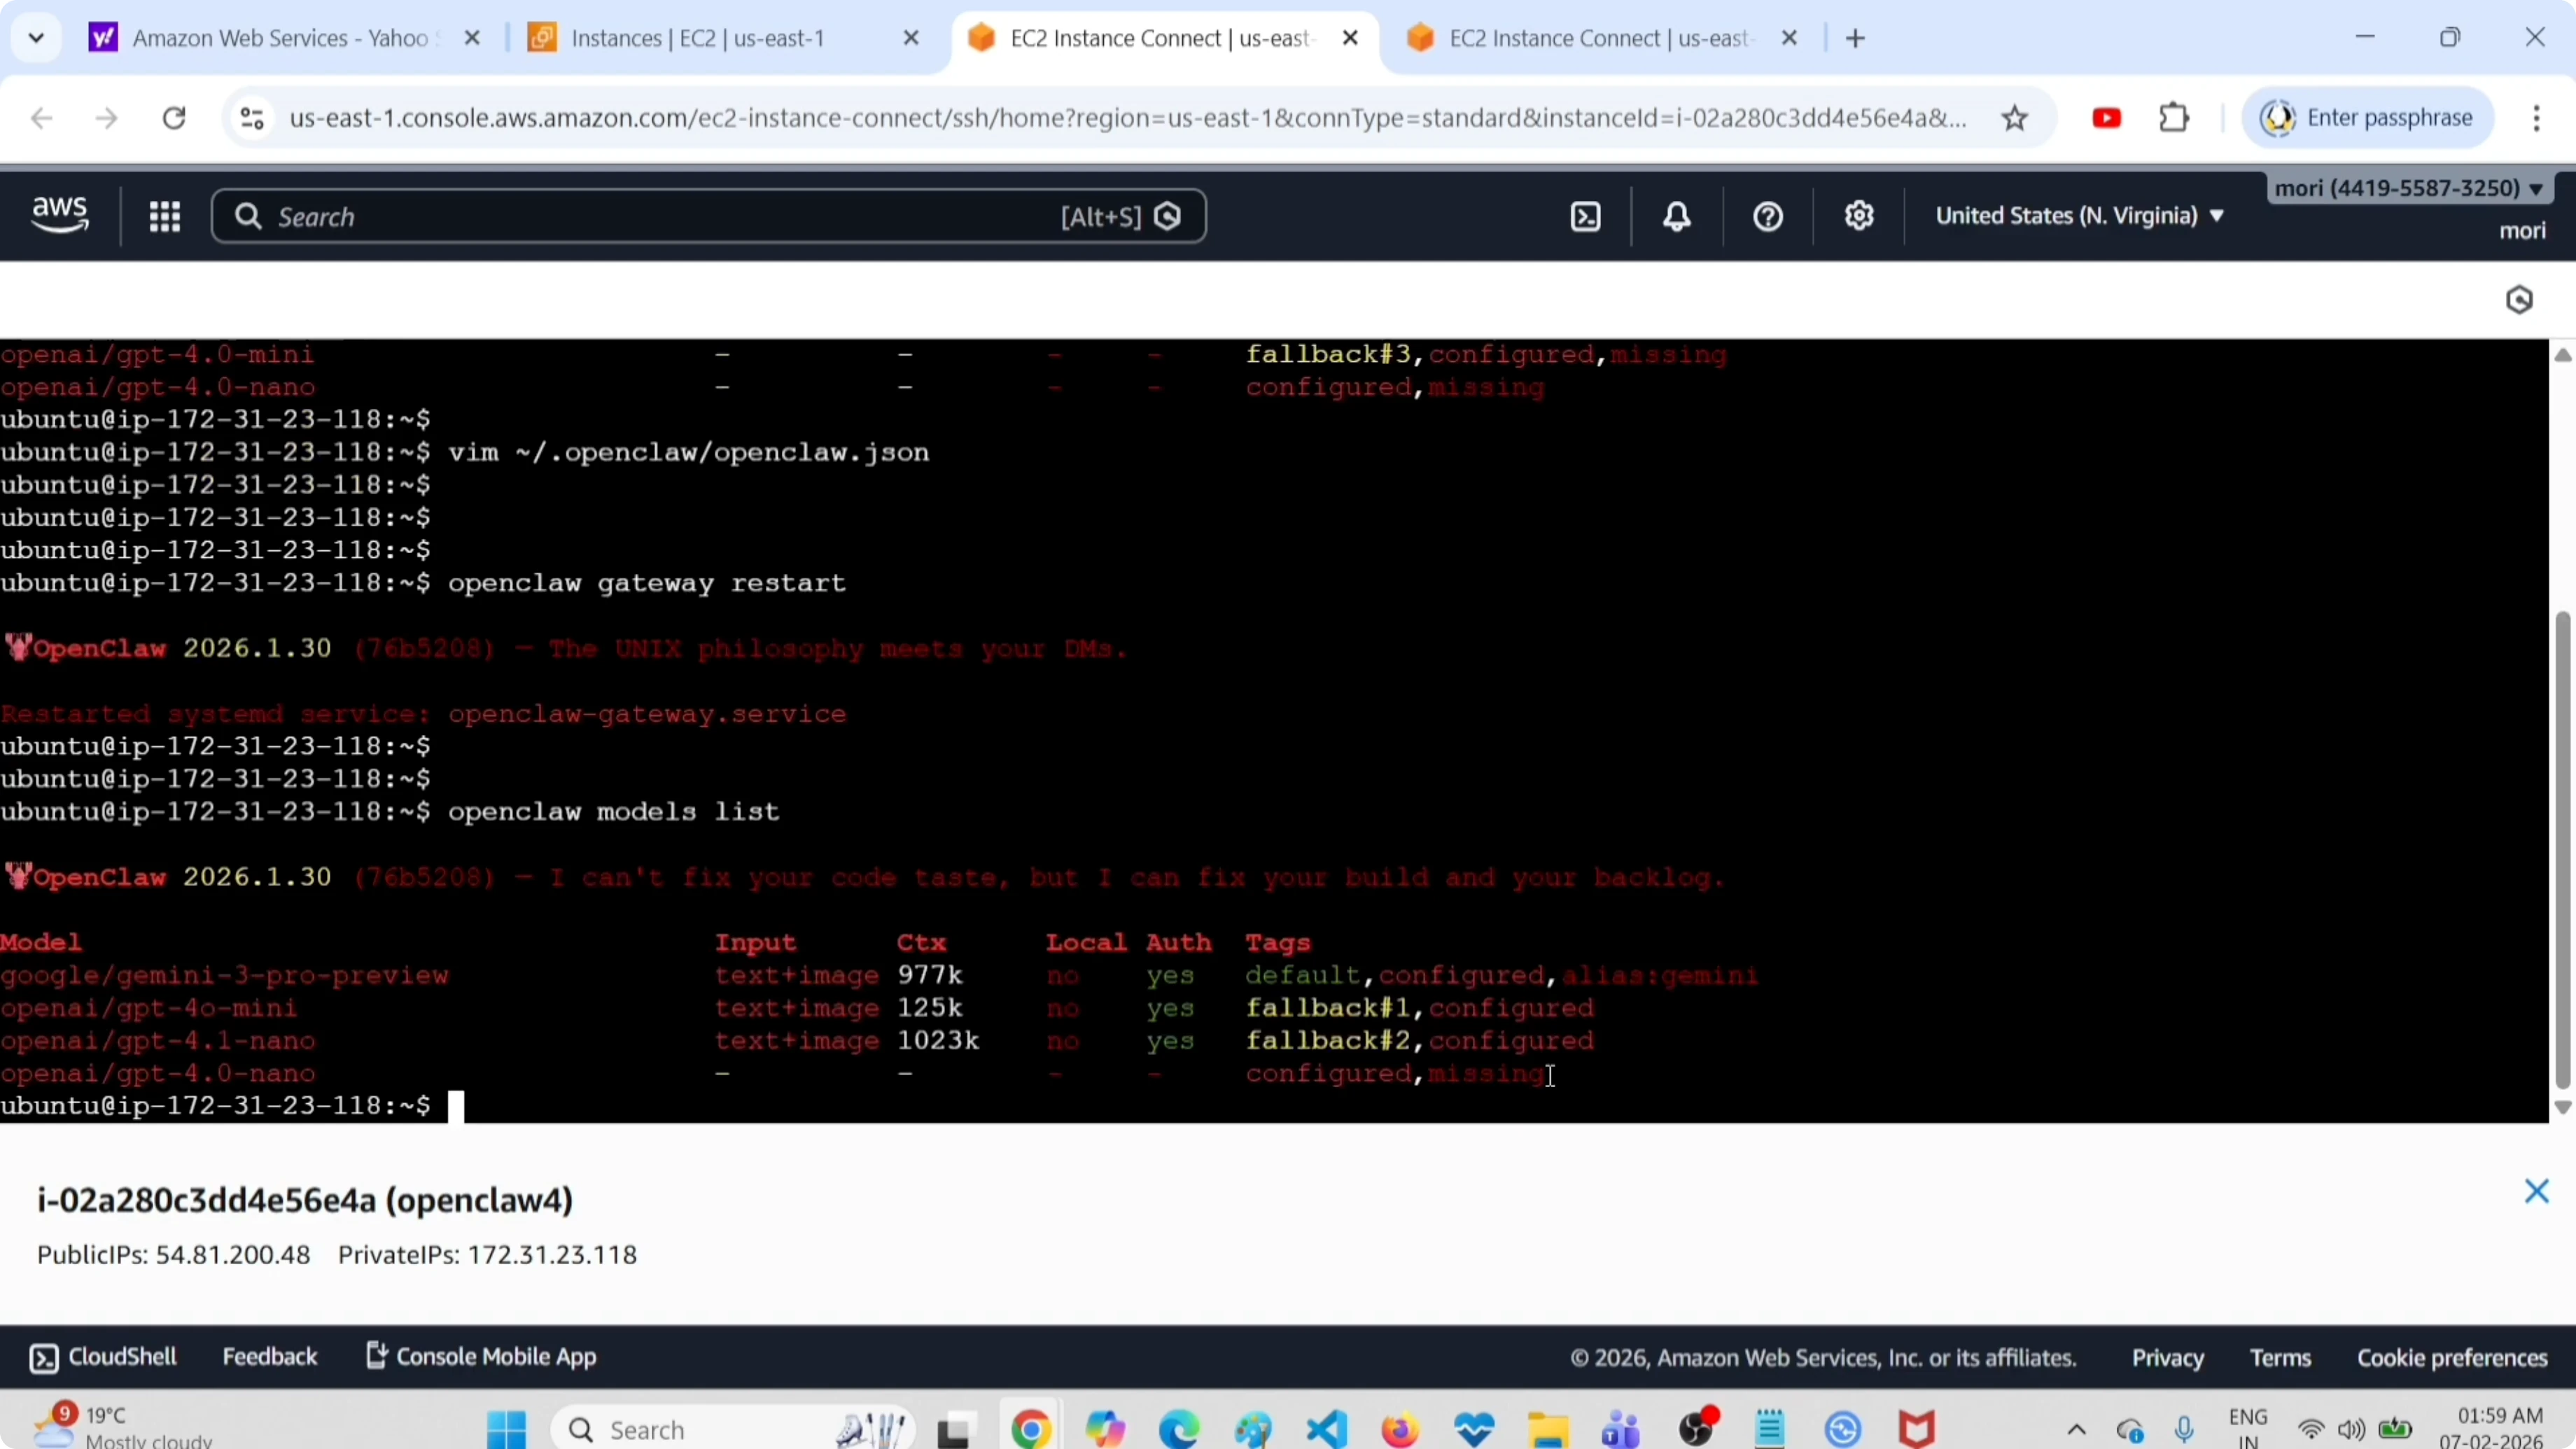Open AWS support help icon
This screenshot has width=2576, height=1449.
(1768, 216)
